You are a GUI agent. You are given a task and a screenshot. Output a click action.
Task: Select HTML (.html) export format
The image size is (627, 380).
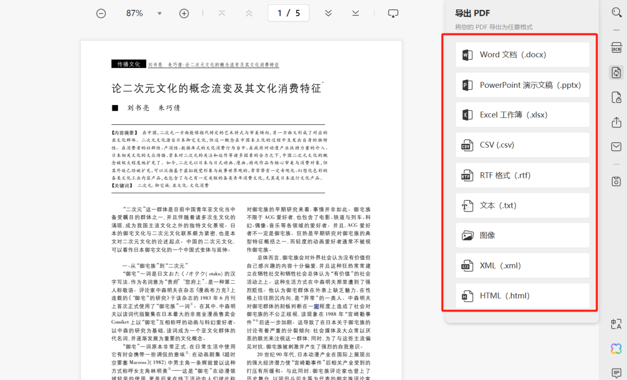click(522, 296)
